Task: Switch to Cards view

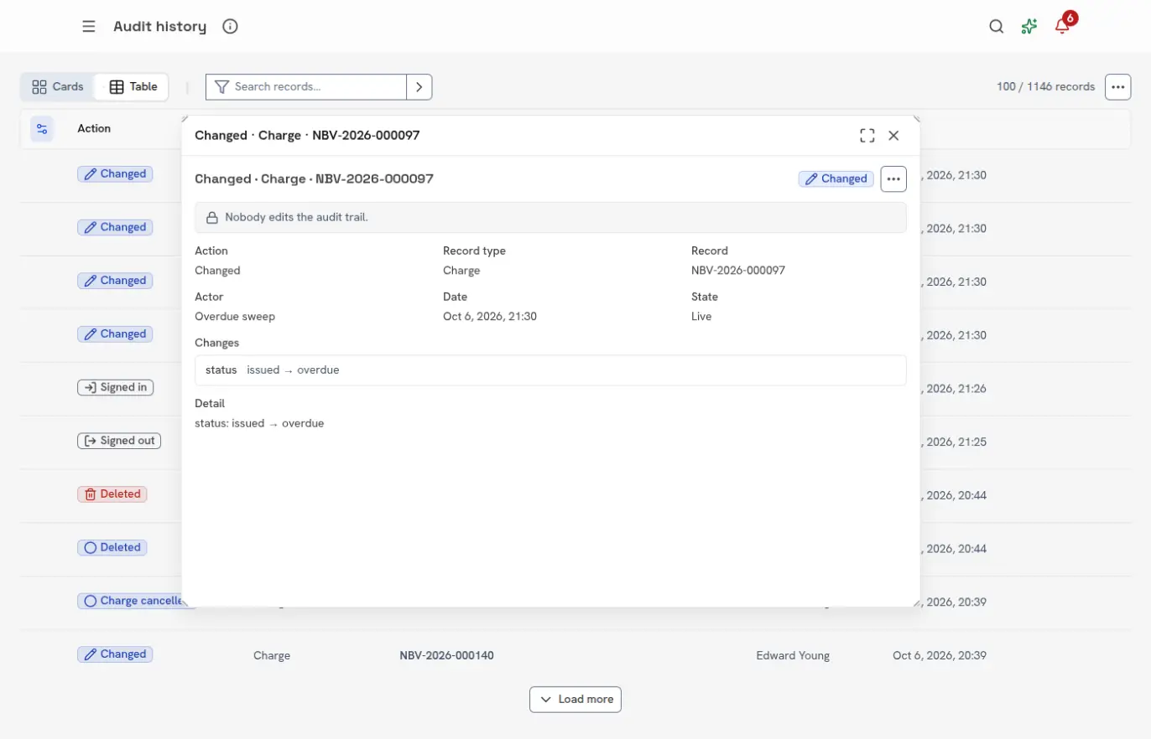Action: point(58,86)
